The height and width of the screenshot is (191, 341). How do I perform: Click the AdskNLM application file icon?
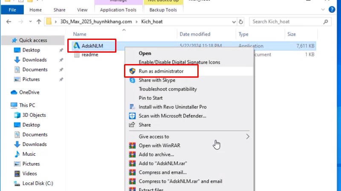(x=76, y=46)
